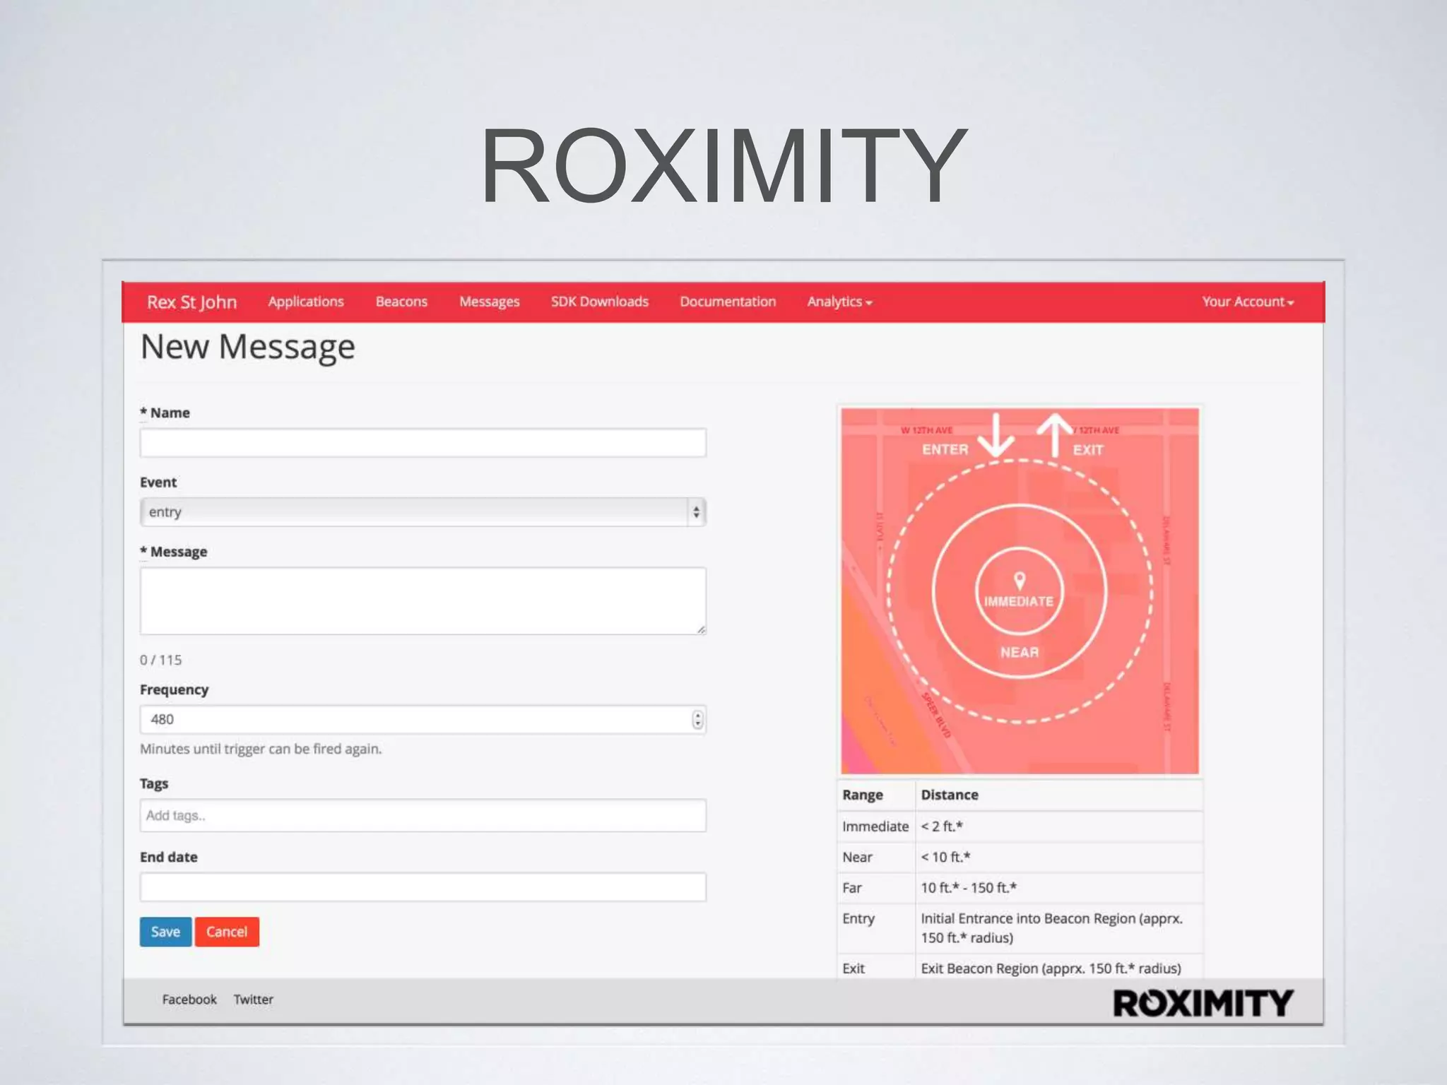Click the Add tags field
Image resolution: width=1447 pixels, height=1085 pixels.
(x=423, y=815)
